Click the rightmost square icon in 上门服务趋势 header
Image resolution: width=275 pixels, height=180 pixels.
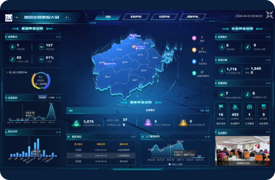(209, 137)
